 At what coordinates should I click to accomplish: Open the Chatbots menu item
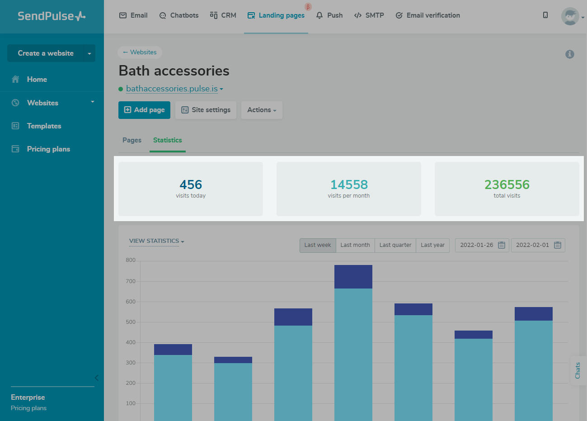coord(179,15)
